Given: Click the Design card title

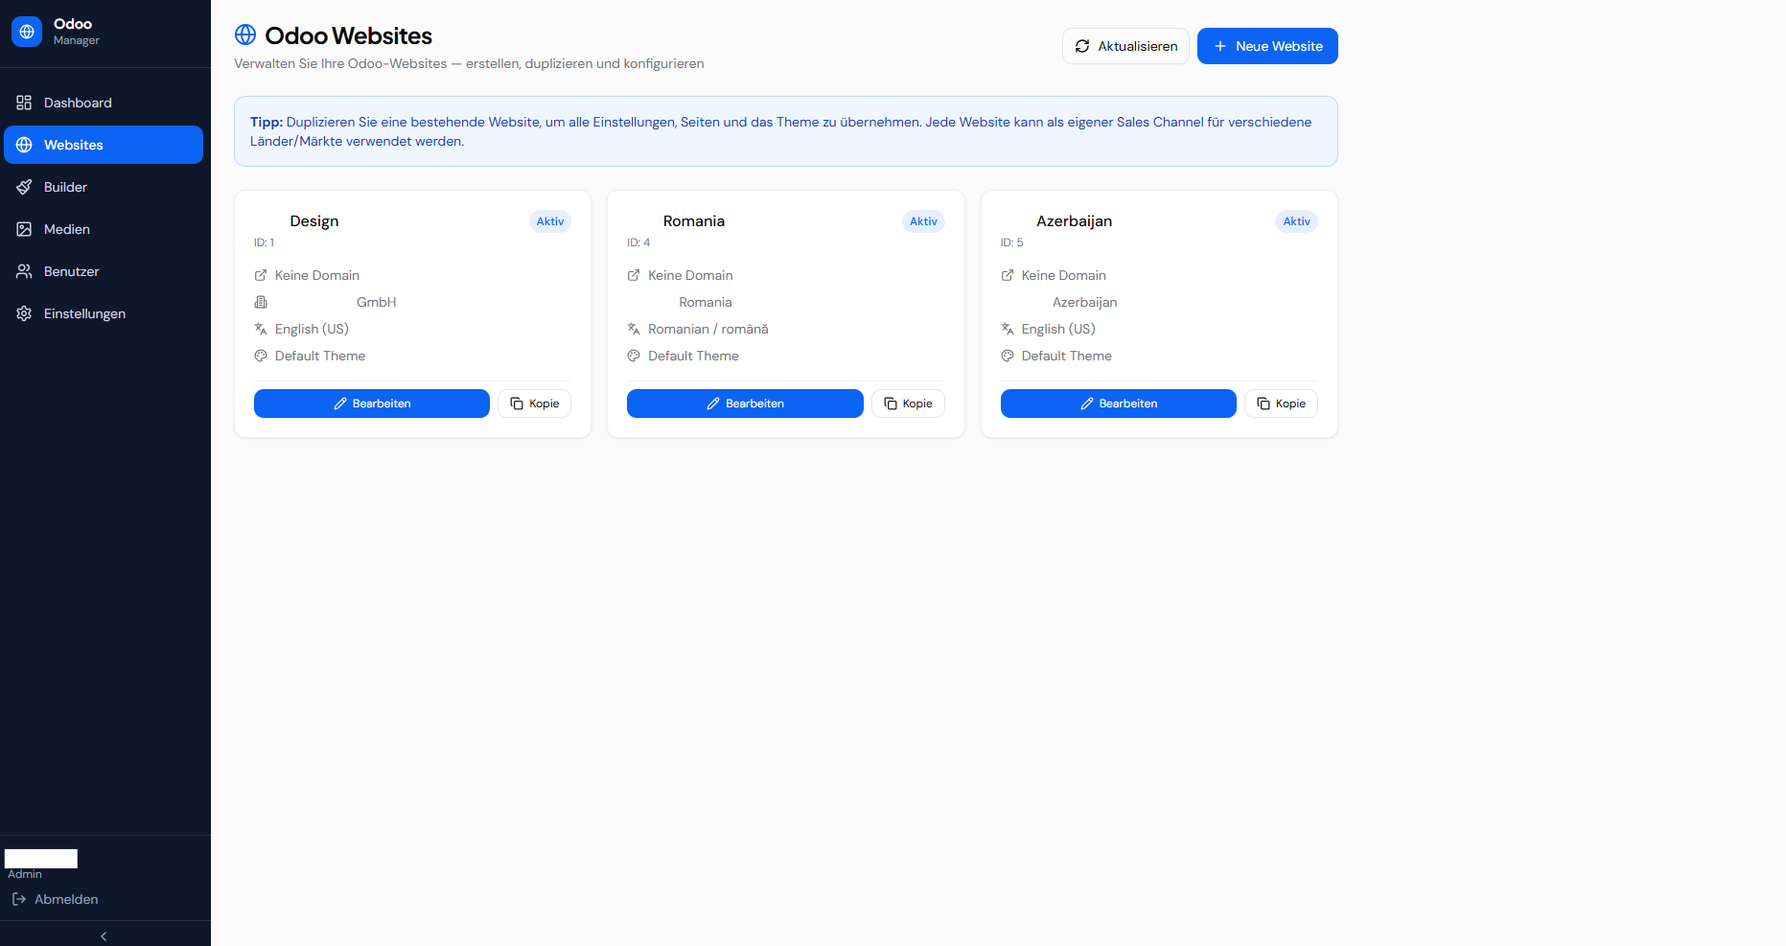Looking at the screenshot, I should [314, 221].
